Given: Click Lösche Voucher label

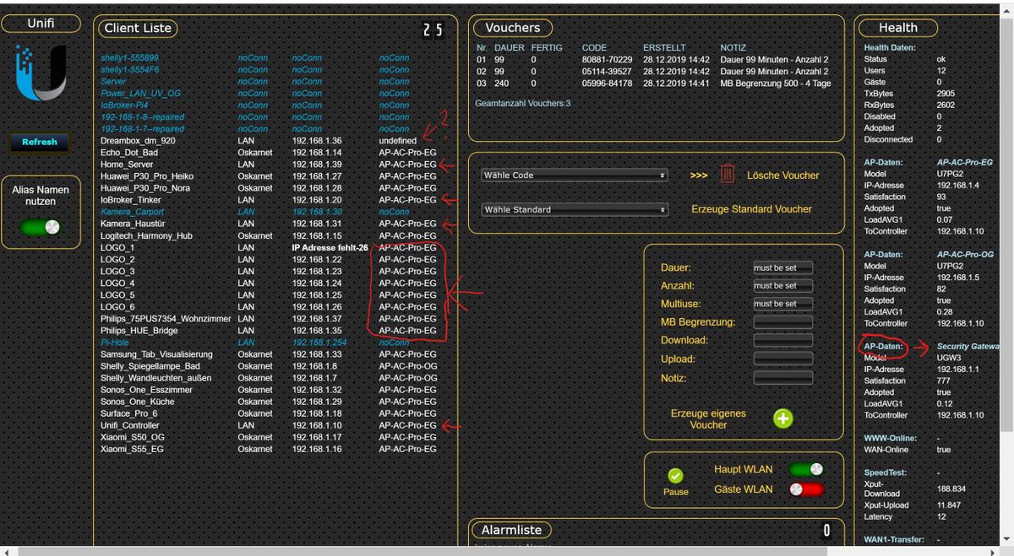Looking at the screenshot, I should (783, 175).
